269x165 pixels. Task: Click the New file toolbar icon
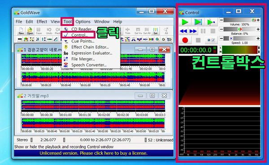coord(21,31)
